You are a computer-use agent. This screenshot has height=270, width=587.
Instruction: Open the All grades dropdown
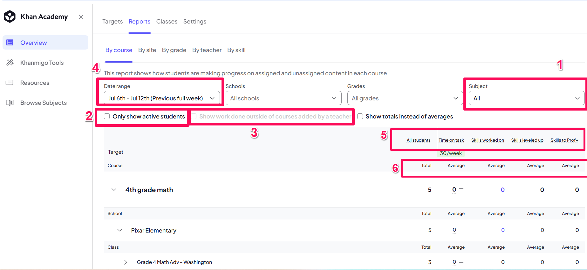(x=405, y=98)
